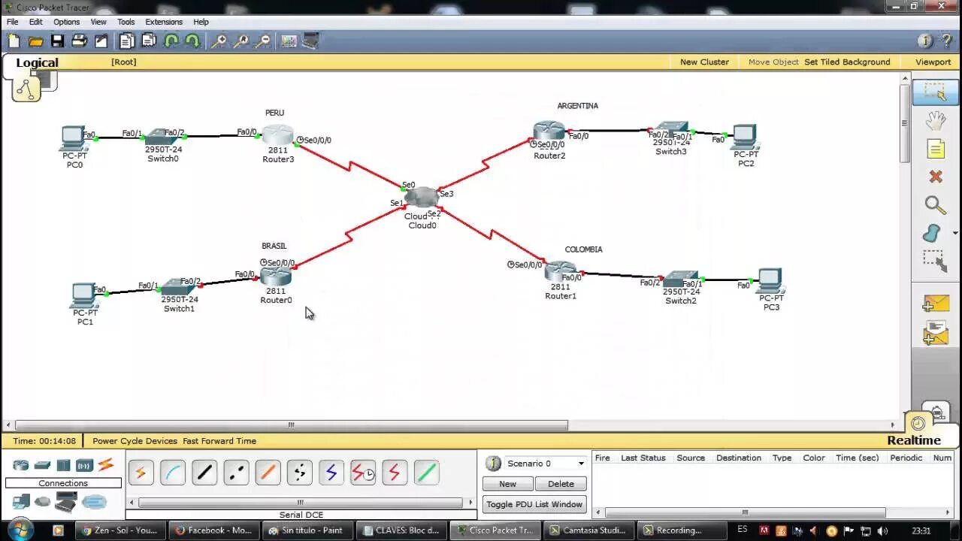
Task: Click New Cluster in the yellow bar
Action: coord(704,62)
